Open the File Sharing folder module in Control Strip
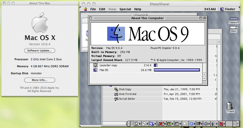This screenshot has width=243, height=128. 153,124
